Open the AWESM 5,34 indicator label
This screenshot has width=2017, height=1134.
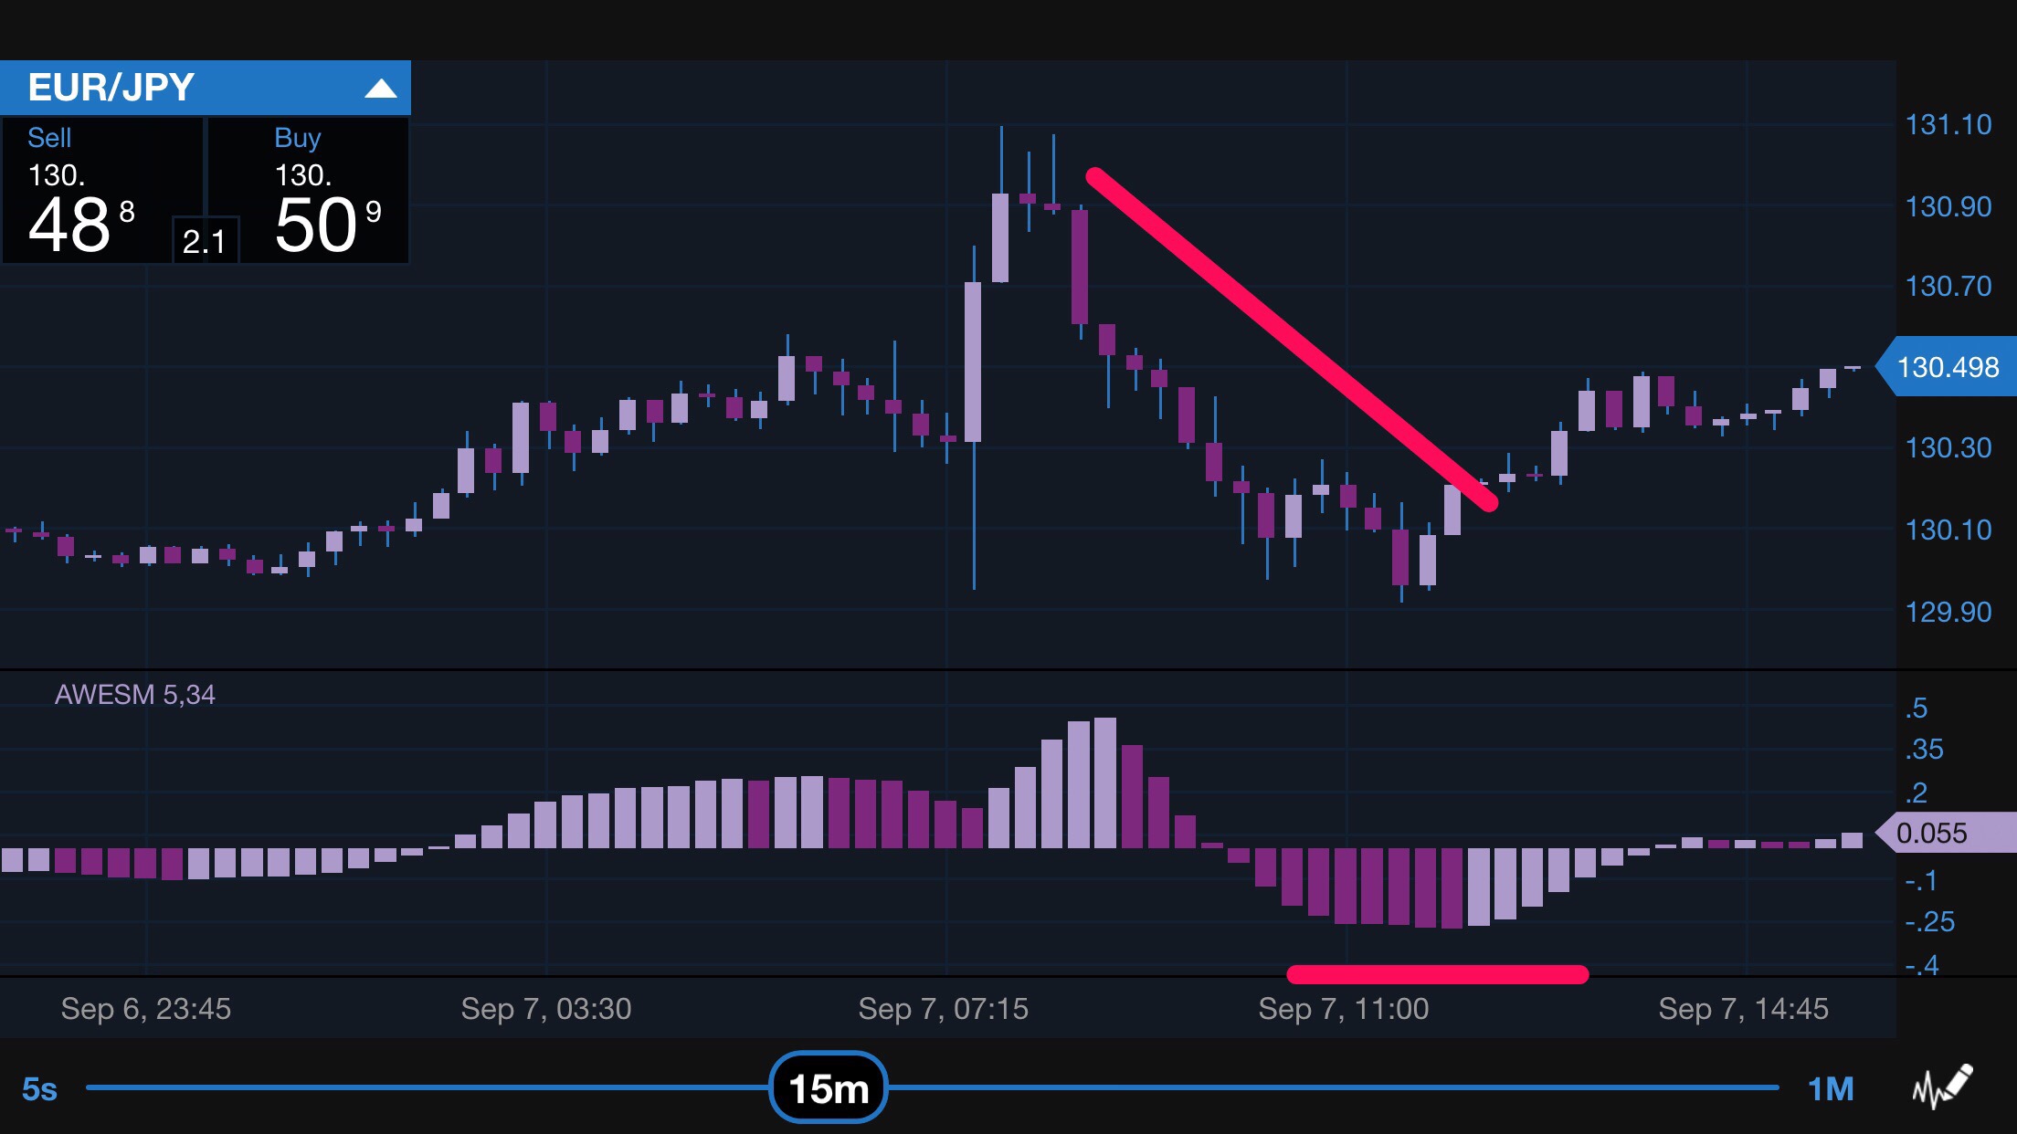(x=135, y=695)
